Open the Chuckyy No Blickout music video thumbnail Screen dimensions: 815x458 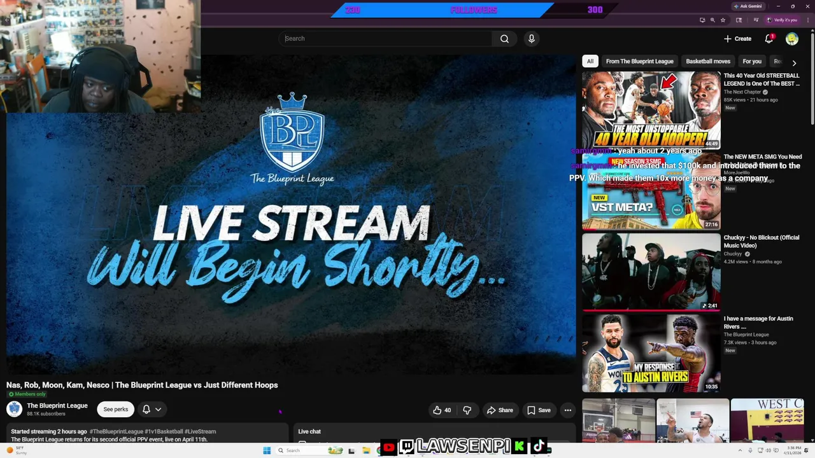(x=651, y=272)
